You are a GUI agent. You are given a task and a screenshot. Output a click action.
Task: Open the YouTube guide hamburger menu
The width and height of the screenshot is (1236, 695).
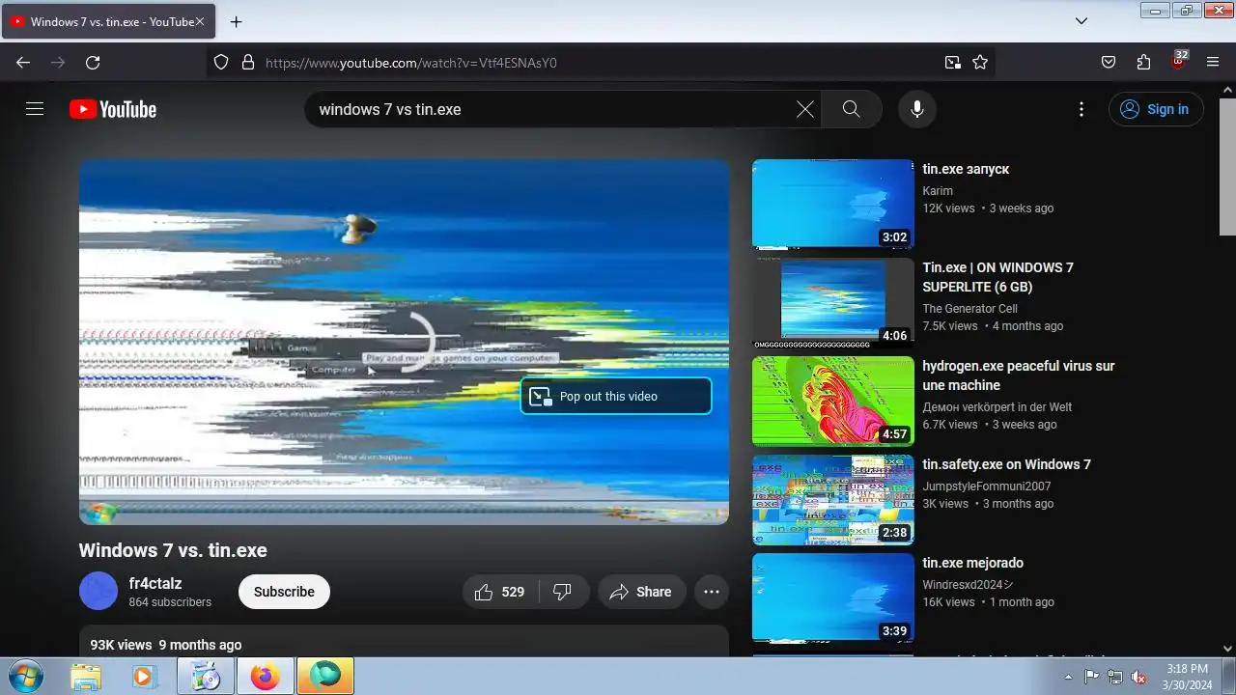coord(35,109)
